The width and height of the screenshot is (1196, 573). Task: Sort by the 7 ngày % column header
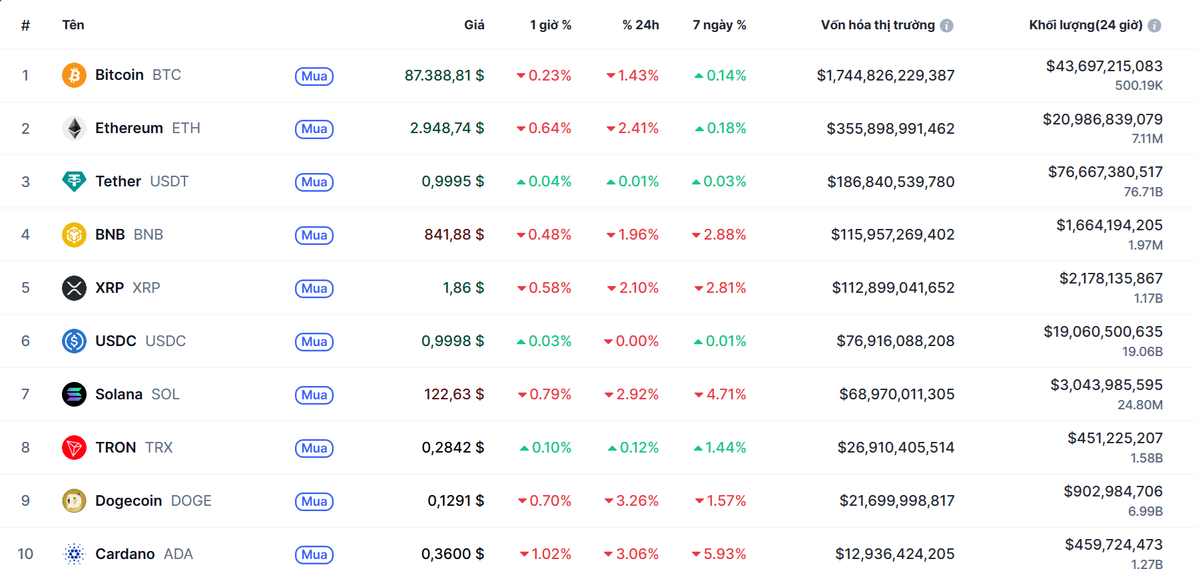tap(719, 25)
